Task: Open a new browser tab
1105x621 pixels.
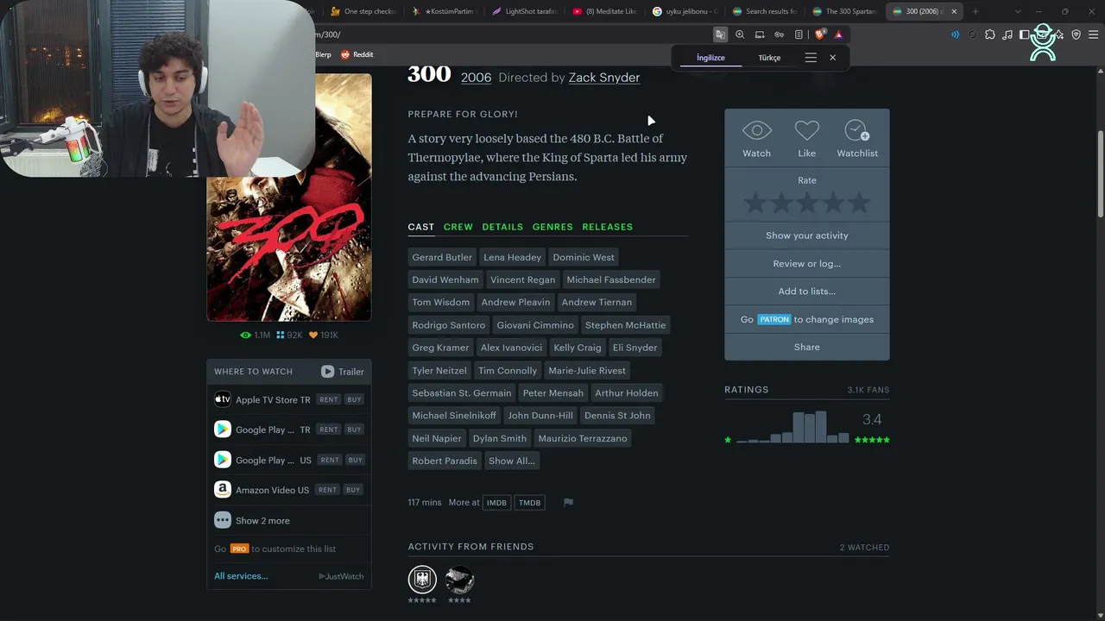Action: (x=976, y=11)
